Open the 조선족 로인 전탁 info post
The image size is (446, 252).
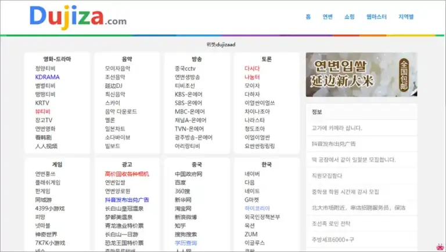click(331, 224)
